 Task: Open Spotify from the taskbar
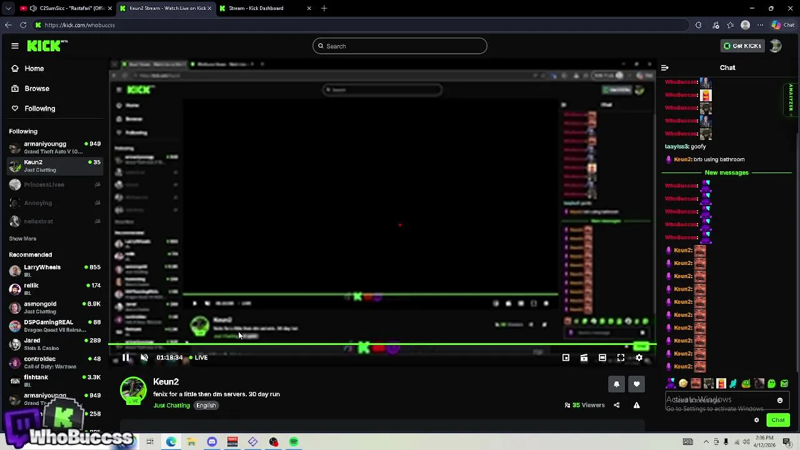(294, 442)
